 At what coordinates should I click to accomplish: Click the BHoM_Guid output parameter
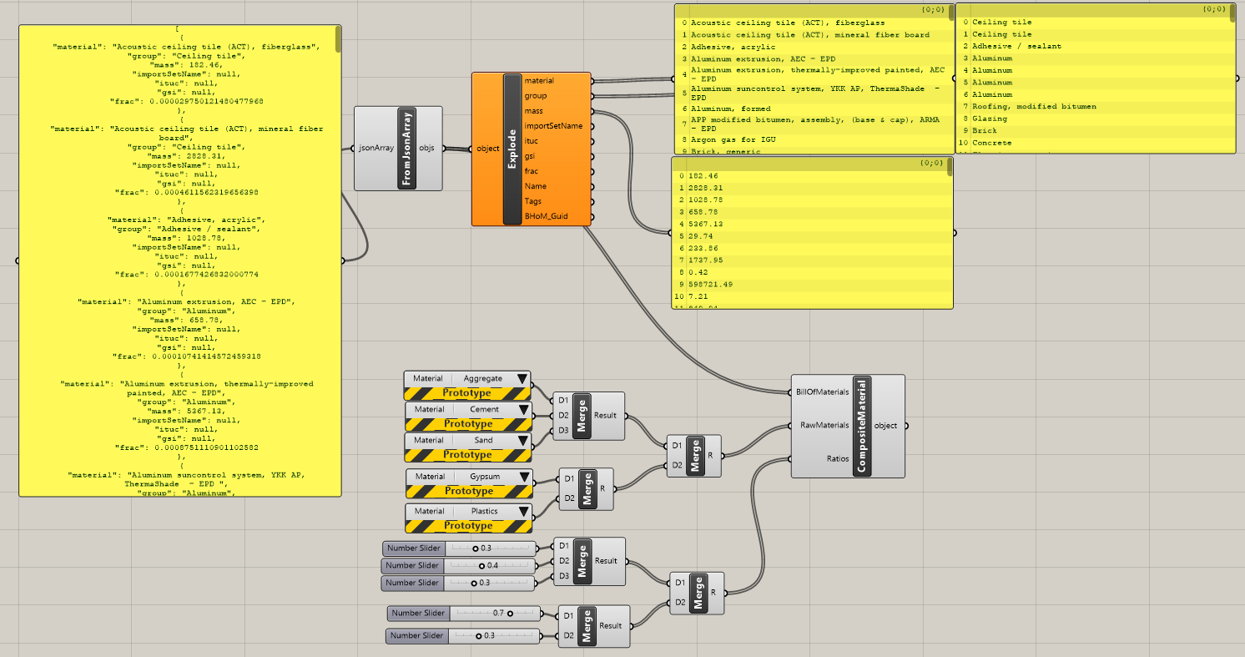547,216
